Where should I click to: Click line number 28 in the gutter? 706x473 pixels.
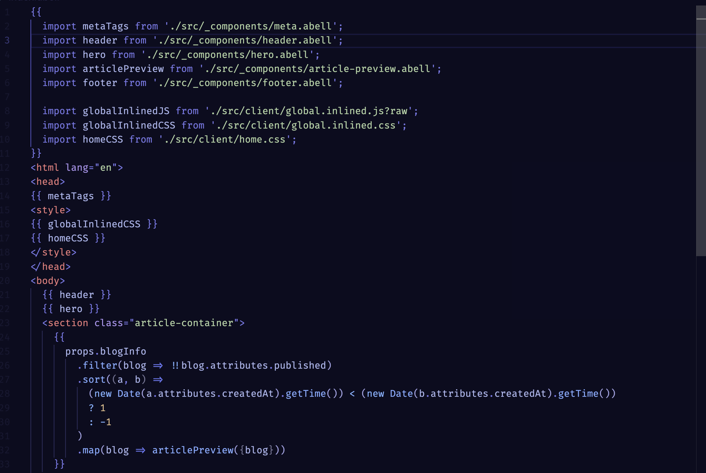click(6, 394)
